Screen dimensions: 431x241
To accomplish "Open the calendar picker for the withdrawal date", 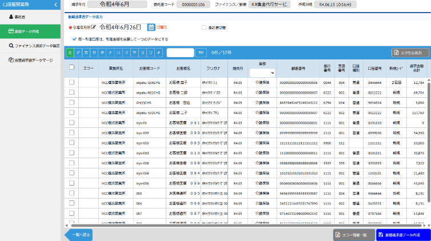I will 151,27.
